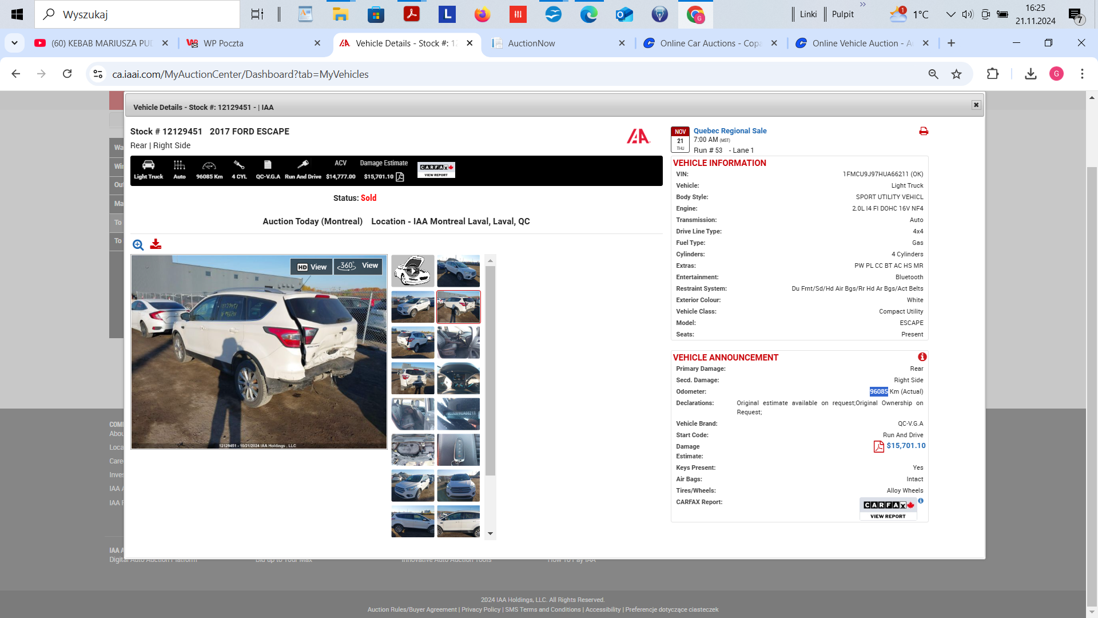Go back to previous page
Screen dimensions: 1098x618
click(x=16, y=74)
